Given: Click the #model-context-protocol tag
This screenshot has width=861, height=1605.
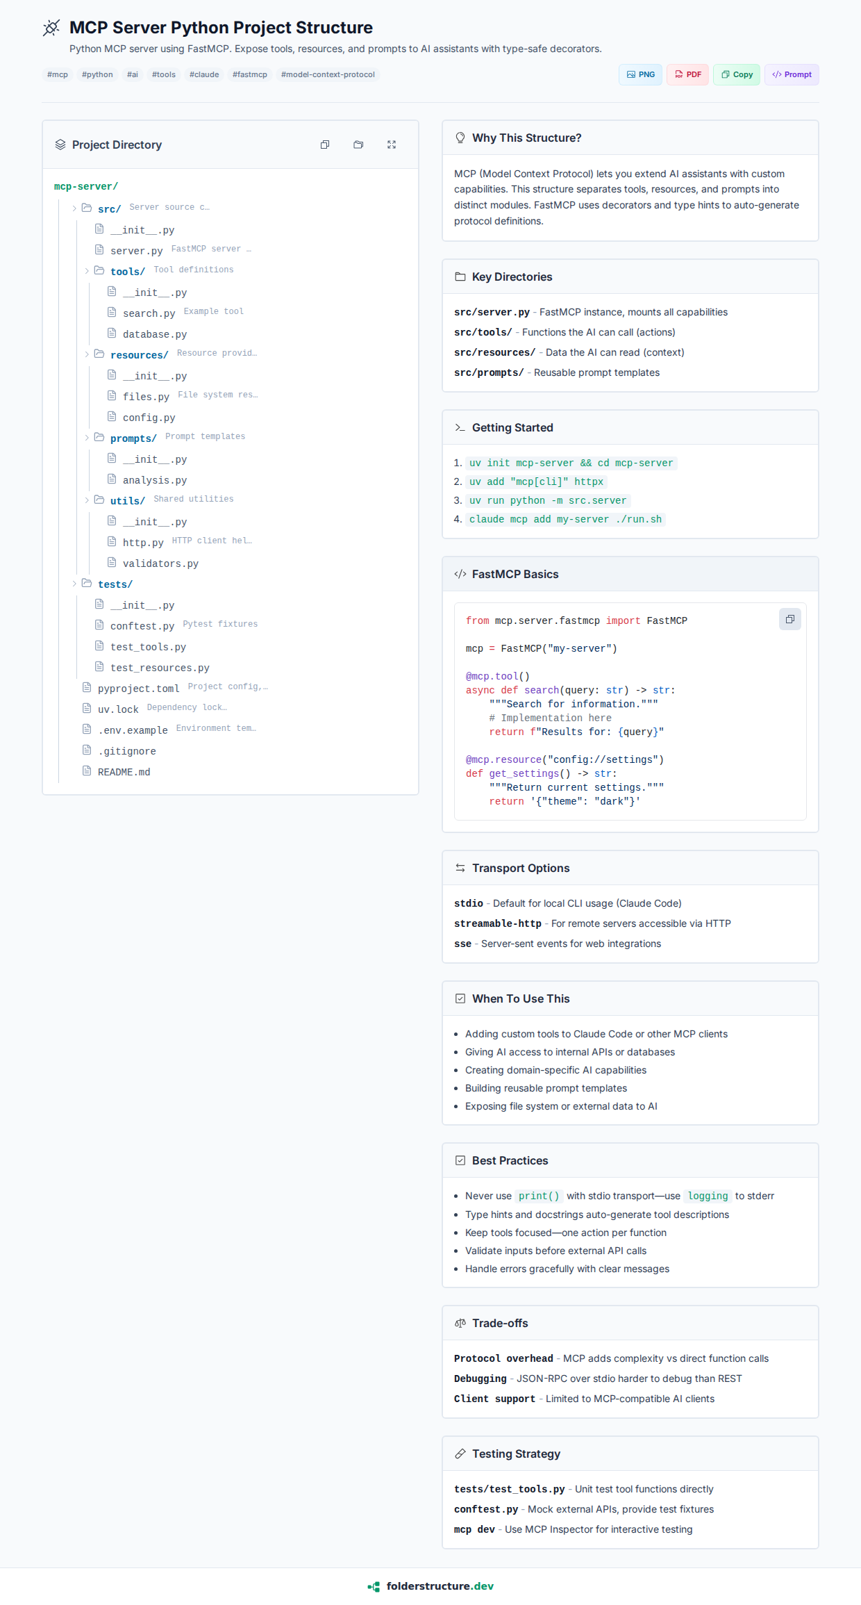Looking at the screenshot, I should click(x=328, y=74).
